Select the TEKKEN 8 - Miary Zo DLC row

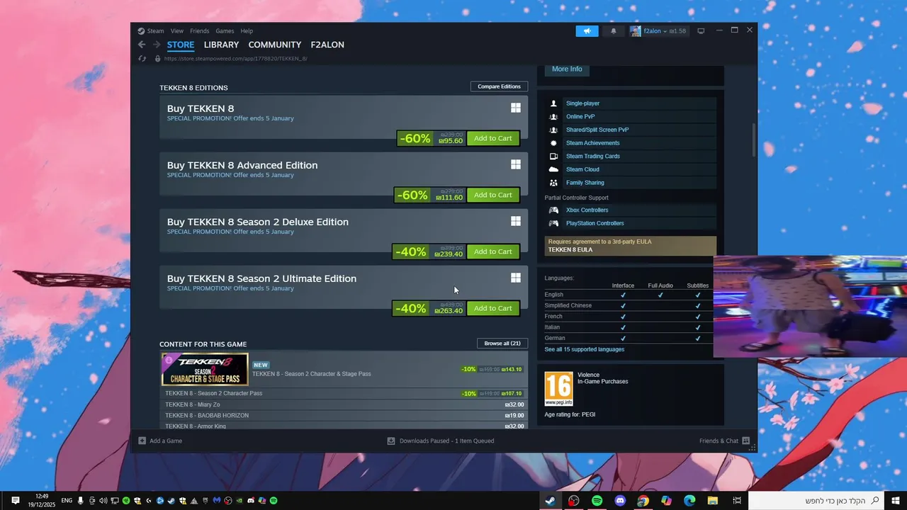(344, 404)
